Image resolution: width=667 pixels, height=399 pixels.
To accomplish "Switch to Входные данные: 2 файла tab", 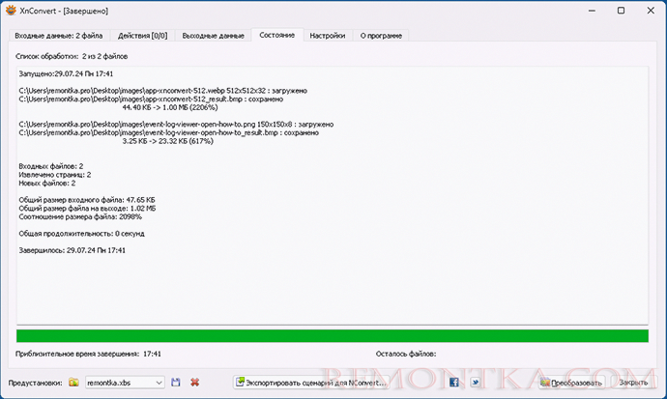I will [x=59, y=36].
